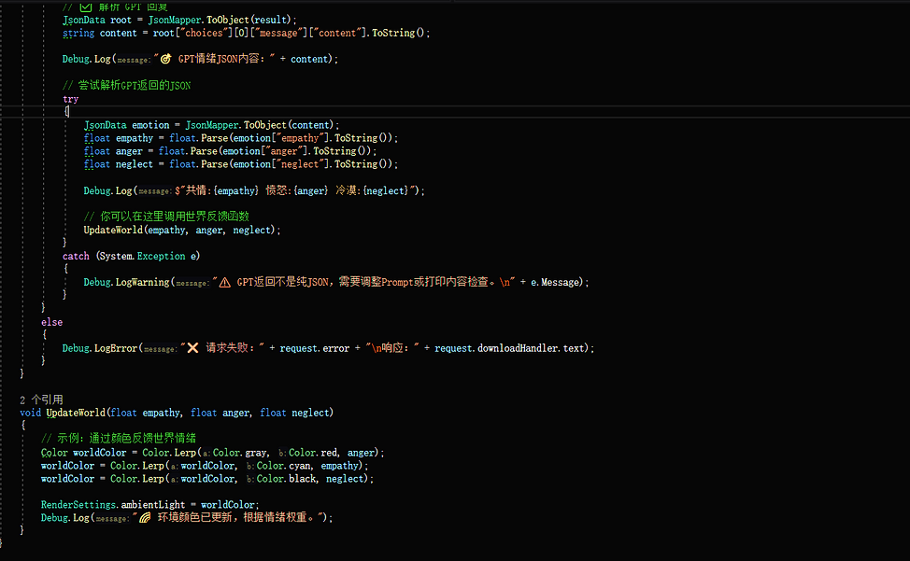
Task: Click Color.cyan argument
Action: 284,466
